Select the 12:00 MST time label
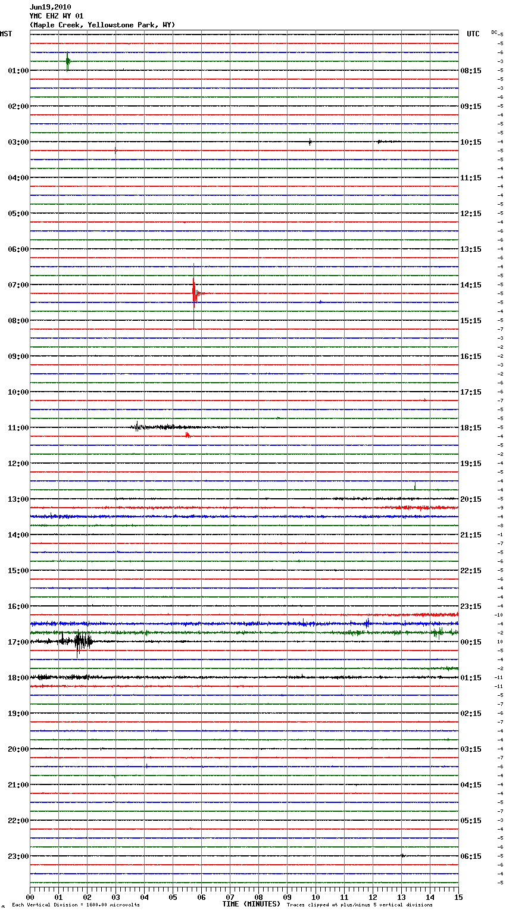 pyautogui.click(x=18, y=464)
